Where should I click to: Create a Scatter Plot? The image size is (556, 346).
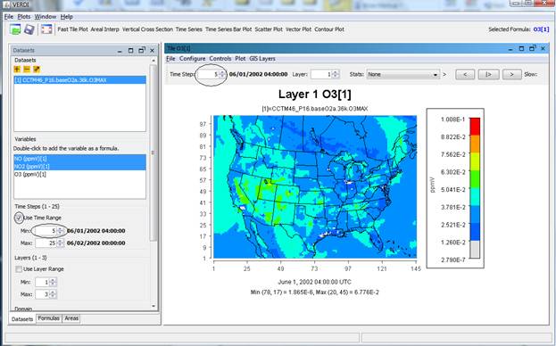[269, 29]
